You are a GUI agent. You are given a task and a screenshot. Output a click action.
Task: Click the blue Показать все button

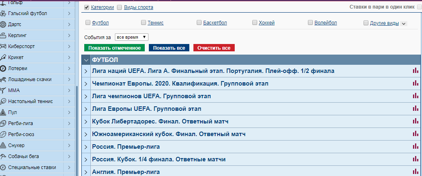[169, 48]
